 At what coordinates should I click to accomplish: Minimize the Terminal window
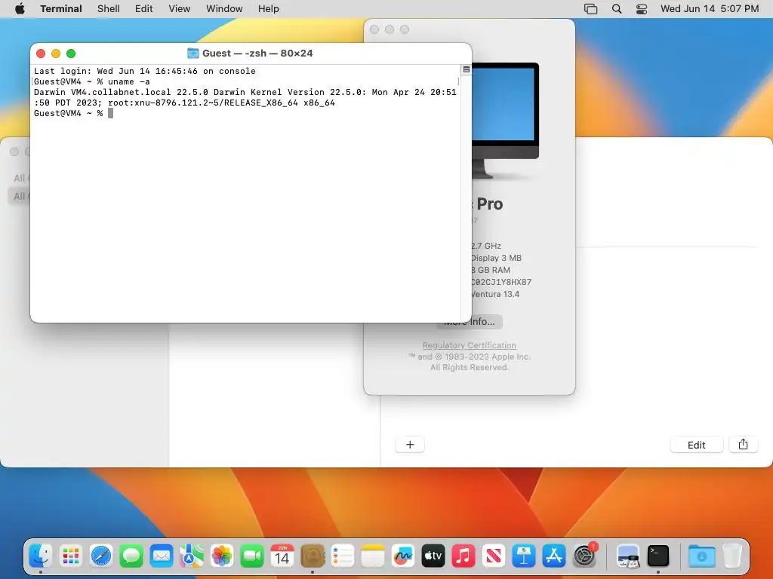(x=56, y=54)
